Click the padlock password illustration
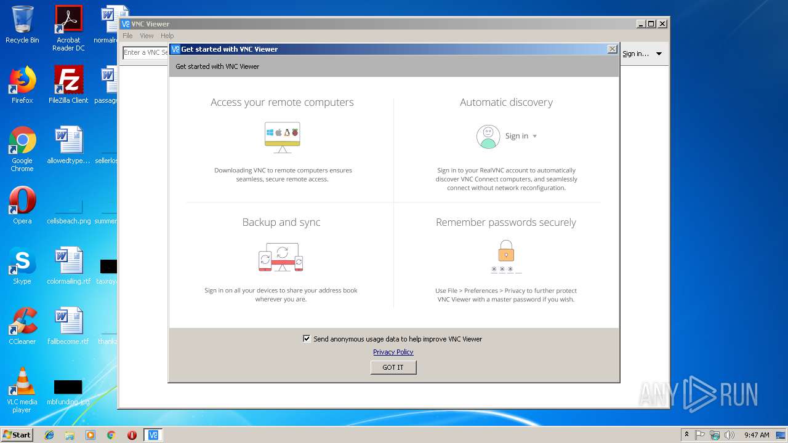Screen dimensions: 788x443 tap(506, 257)
